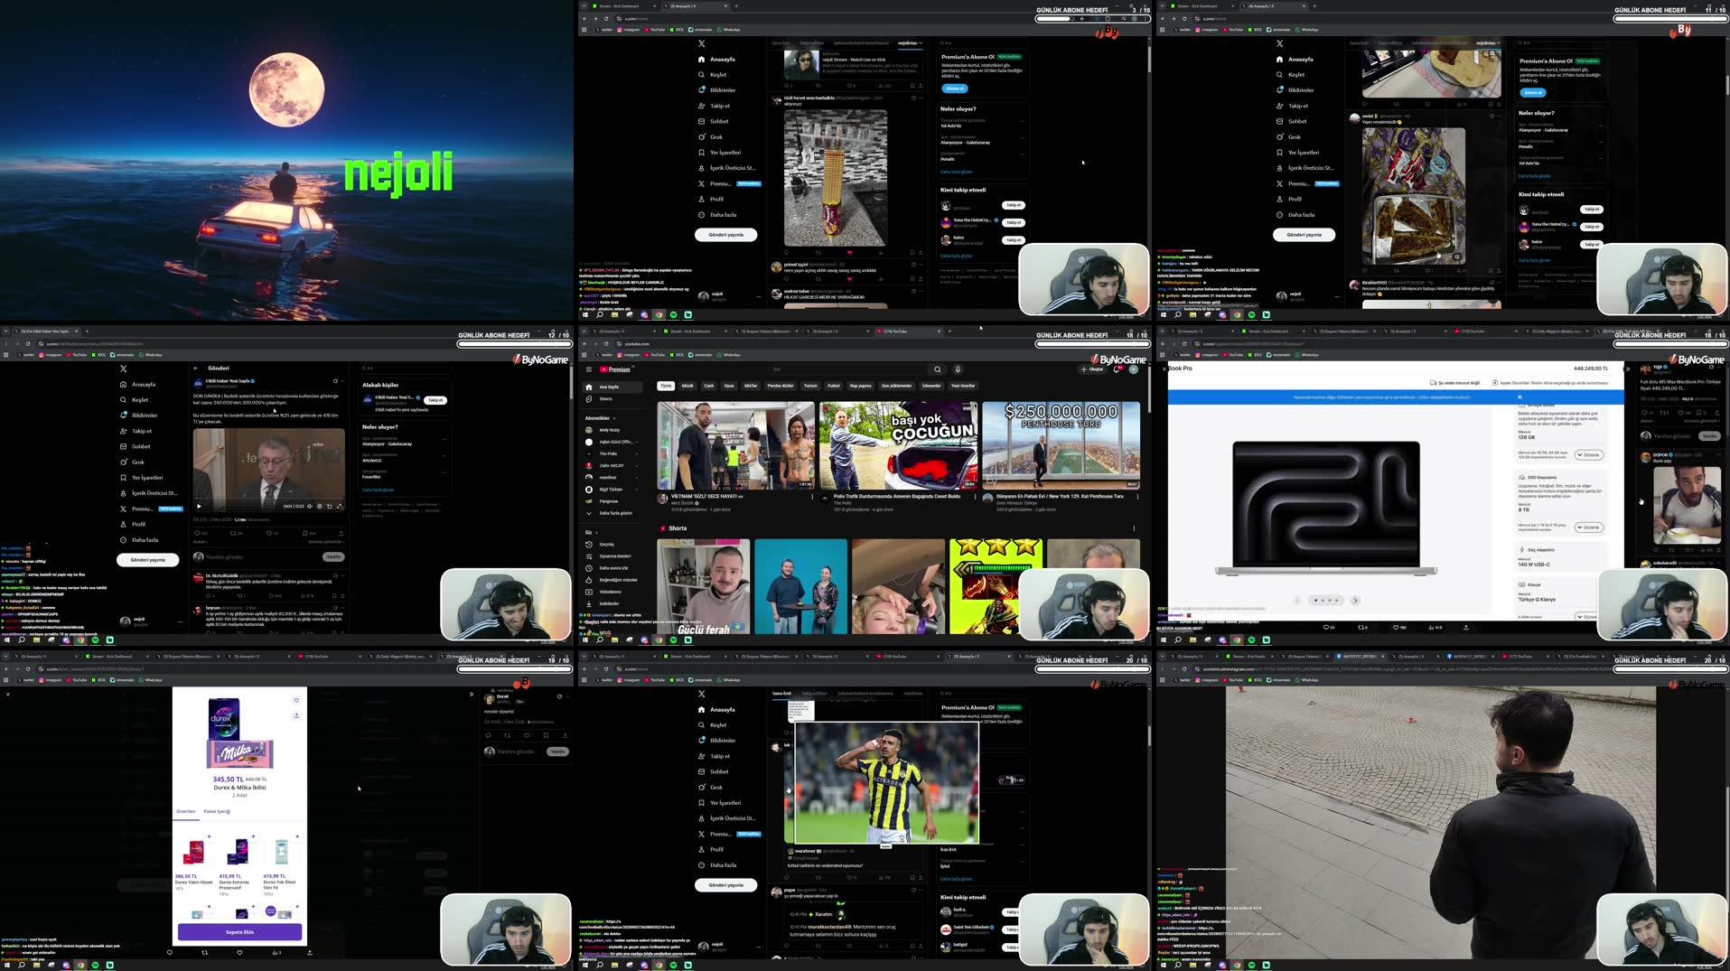Viewport: 1730px width, 971px height.
Task: Open the $250,000,000 Penthouse Turu video thumbnail
Action: coord(1061,444)
